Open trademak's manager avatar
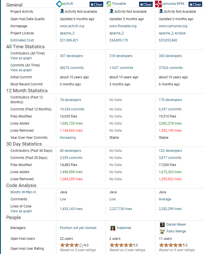The height and width of the screenshot is (254, 209). coord(113,228)
